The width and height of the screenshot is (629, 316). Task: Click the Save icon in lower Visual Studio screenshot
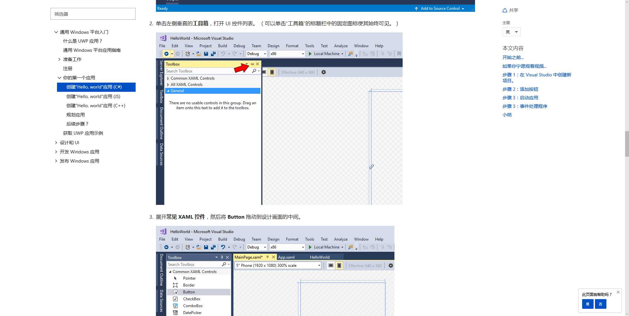click(206, 247)
